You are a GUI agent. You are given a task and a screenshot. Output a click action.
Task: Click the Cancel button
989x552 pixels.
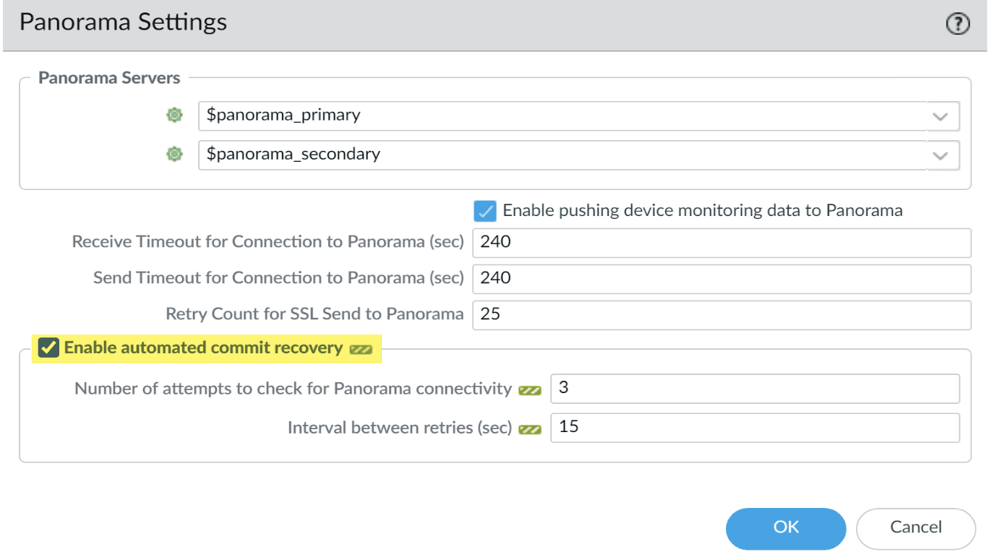pyautogui.click(x=916, y=528)
